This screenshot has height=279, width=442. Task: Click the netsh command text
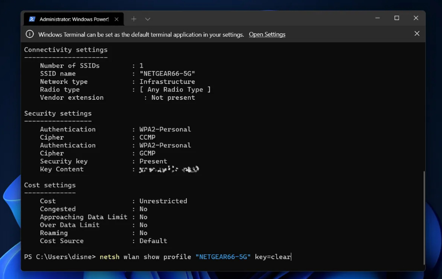tap(109, 257)
